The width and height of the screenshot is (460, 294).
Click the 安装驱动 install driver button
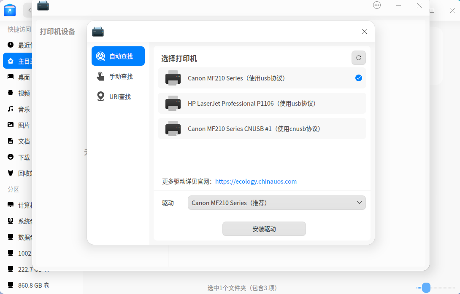tap(264, 229)
